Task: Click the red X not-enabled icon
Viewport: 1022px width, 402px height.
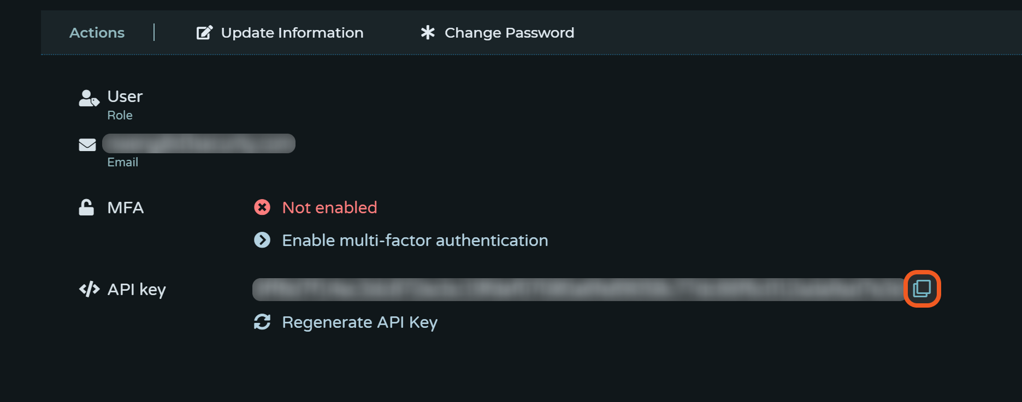Action: [262, 207]
